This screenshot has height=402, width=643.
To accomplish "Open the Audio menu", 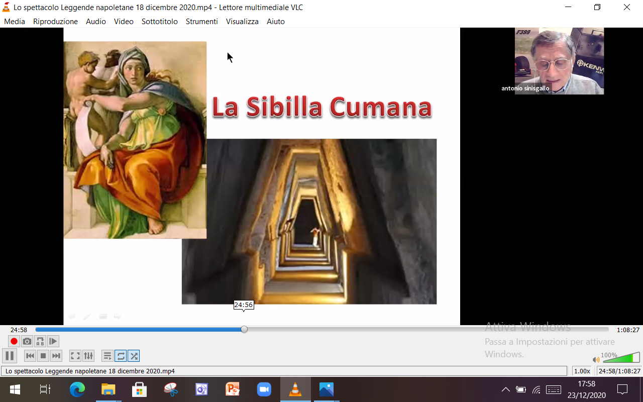I will pyautogui.click(x=96, y=22).
